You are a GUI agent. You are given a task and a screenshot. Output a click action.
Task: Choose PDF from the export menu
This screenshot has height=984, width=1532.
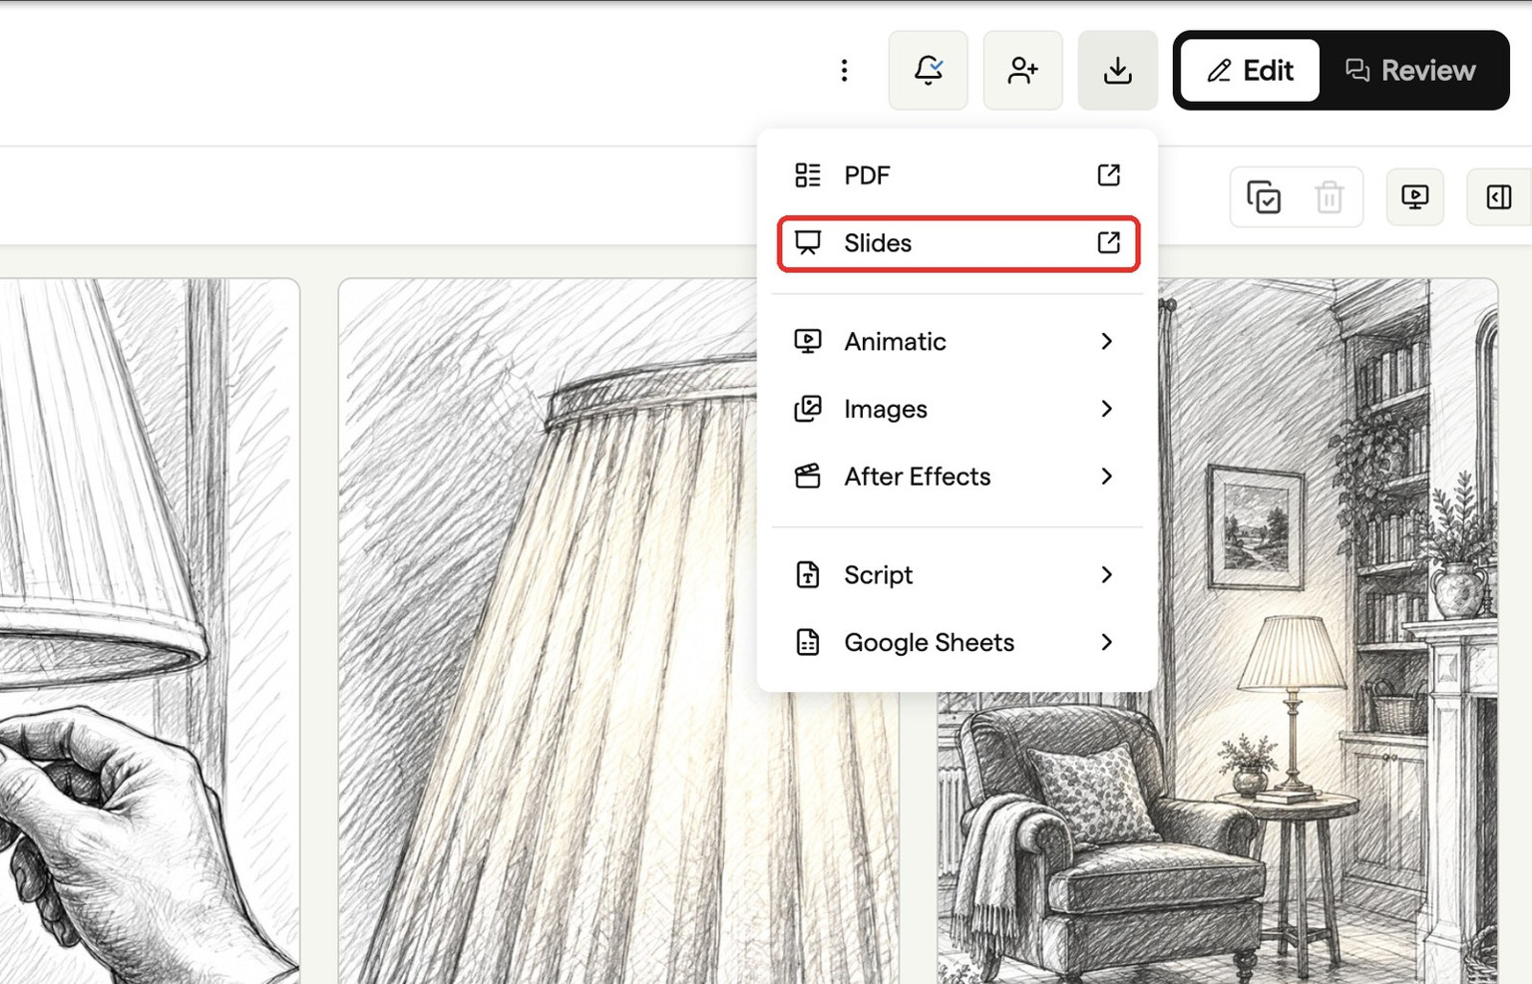[957, 175]
